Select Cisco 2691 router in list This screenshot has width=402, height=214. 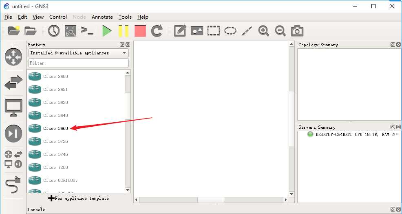76,89
